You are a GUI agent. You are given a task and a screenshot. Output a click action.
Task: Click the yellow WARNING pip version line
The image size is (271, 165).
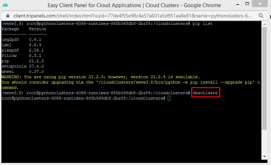coord(101,77)
